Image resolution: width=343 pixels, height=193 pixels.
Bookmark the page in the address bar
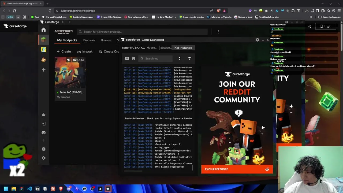coord(50,11)
